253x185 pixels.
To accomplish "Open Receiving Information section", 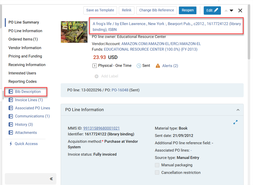I will tap(27, 65).
